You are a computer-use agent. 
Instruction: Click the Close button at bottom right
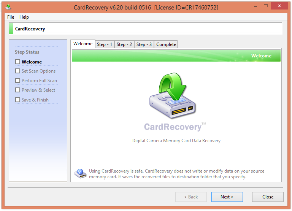click(x=268, y=197)
